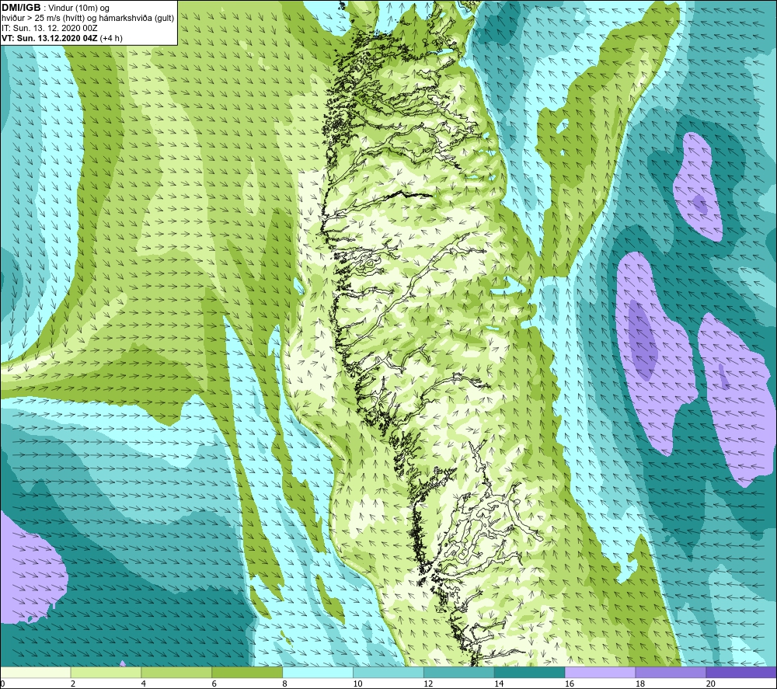Screen dimensions: 777x689
Task: Click the 18–20 m/s purple legend swatch
Action: pos(671,672)
